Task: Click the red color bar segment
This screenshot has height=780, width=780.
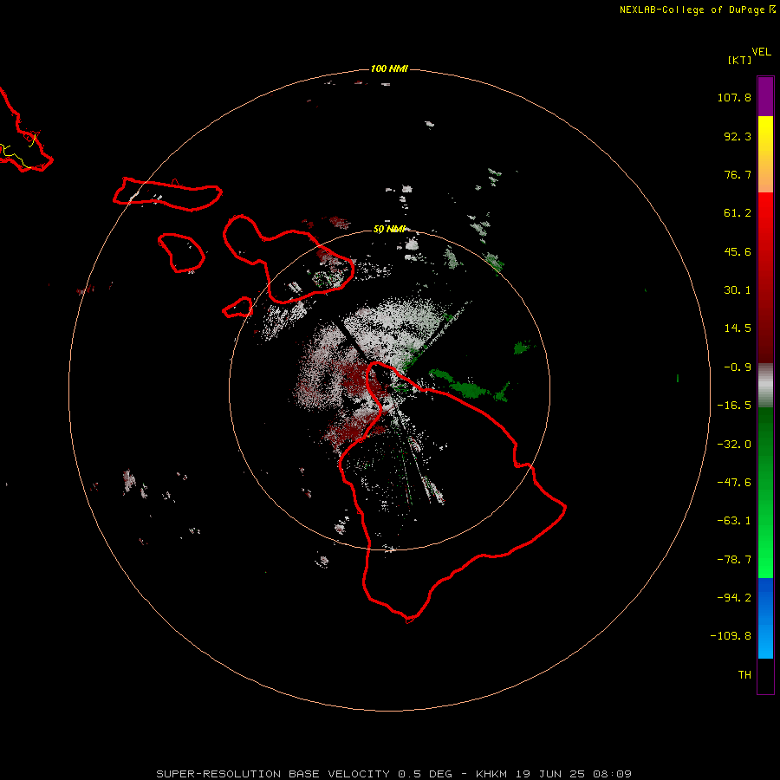Action: point(765,277)
